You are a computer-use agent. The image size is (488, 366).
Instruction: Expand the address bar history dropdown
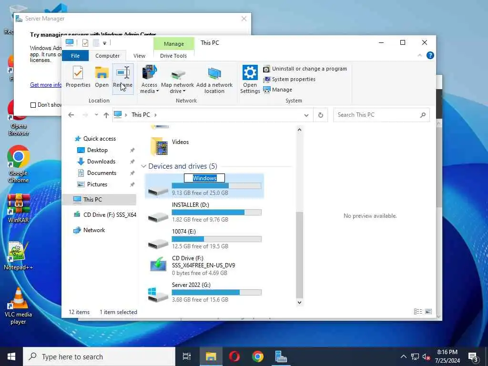coord(306,115)
